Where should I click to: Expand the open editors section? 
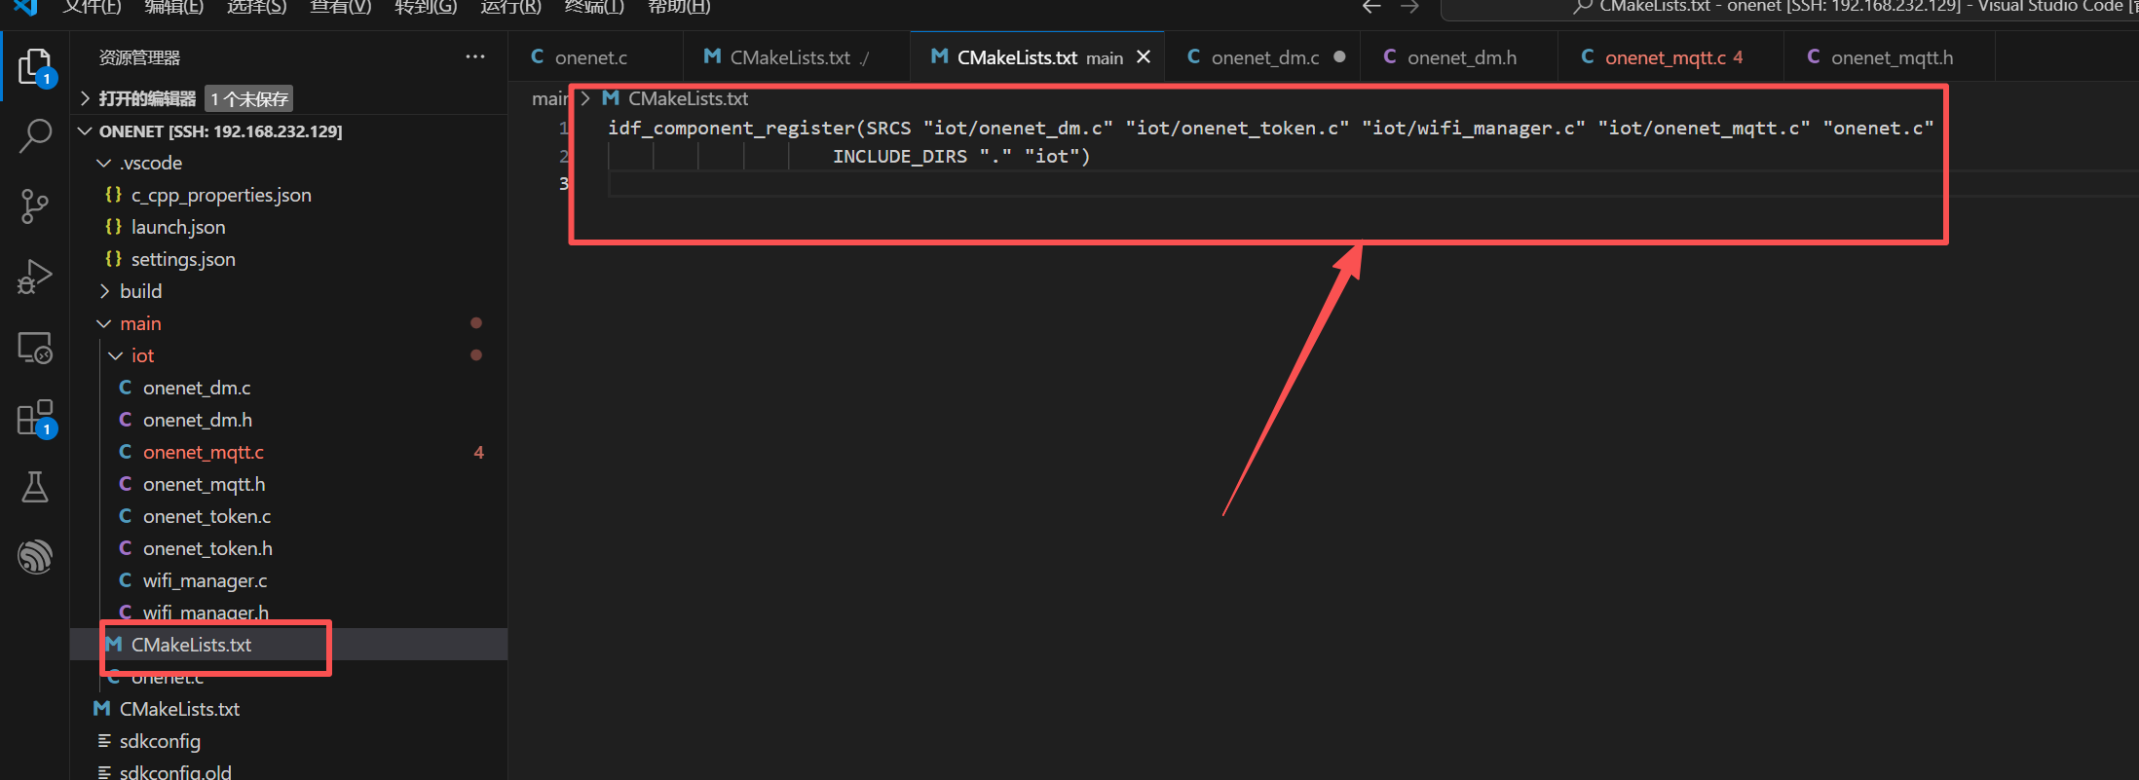85,98
